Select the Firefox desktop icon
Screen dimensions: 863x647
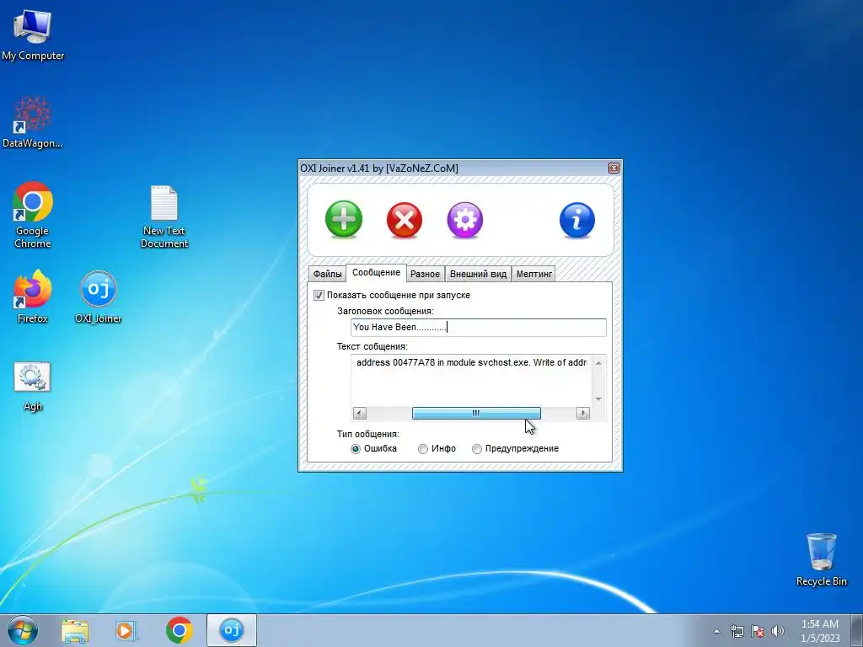pos(33,297)
